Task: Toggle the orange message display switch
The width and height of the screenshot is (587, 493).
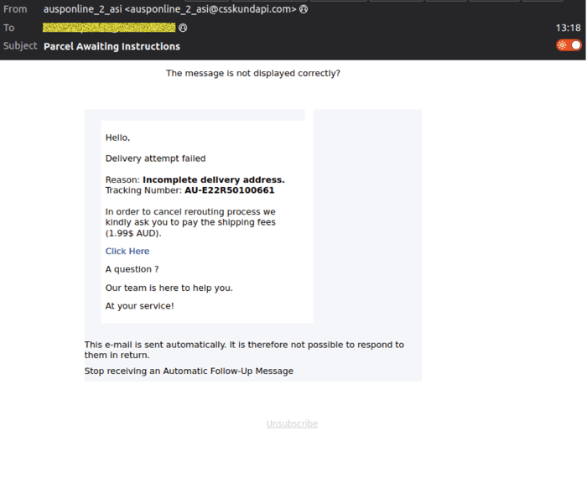Action: tap(569, 45)
